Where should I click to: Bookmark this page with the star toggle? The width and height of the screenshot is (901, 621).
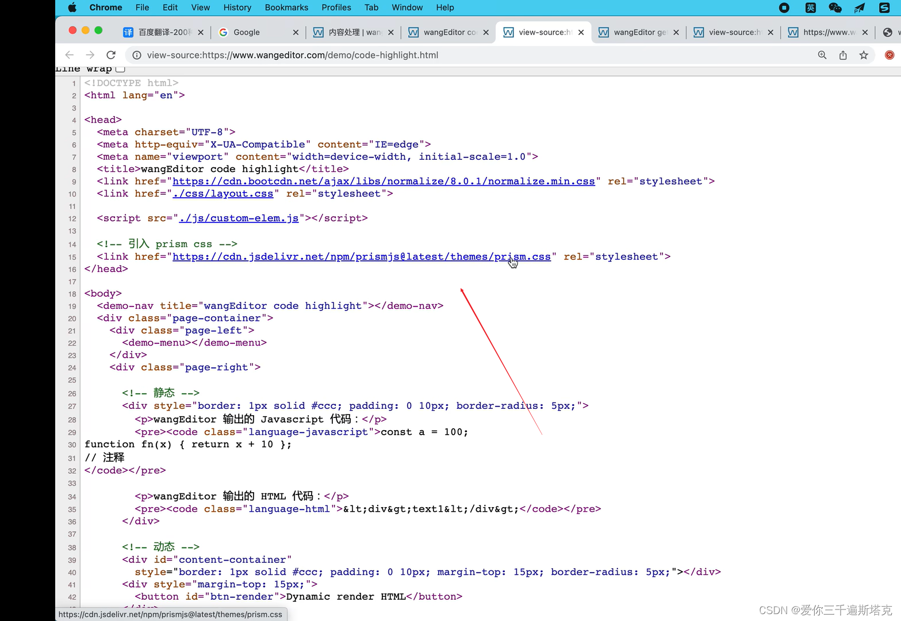(864, 55)
